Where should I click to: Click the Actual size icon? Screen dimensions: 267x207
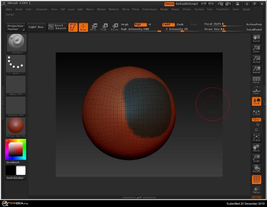click(x=257, y=59)
